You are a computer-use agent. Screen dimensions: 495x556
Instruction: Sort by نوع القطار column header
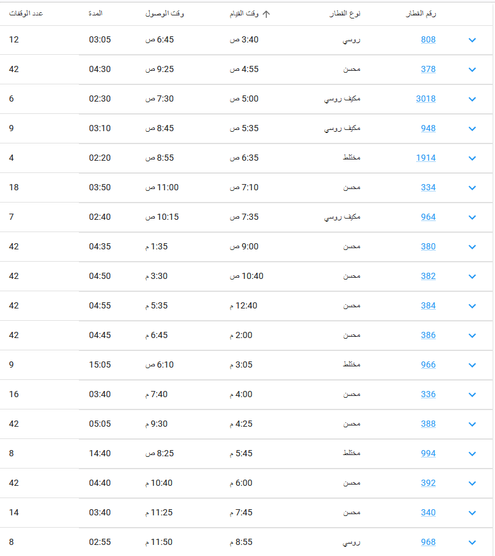pos(345,14)
